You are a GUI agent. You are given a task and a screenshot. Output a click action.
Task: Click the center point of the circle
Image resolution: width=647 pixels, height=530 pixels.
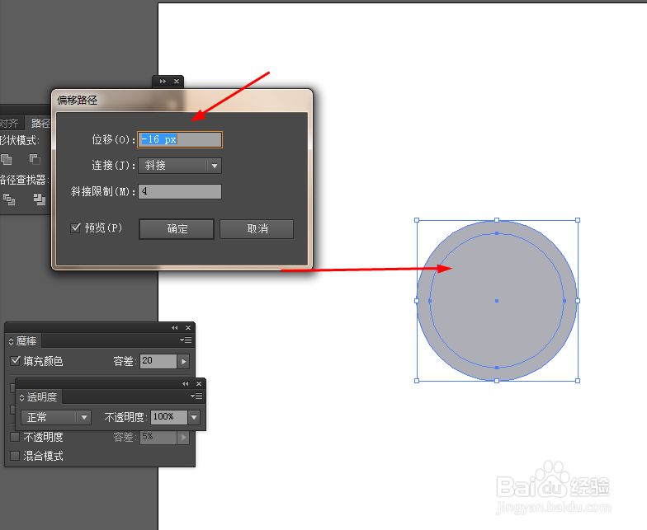497,301
